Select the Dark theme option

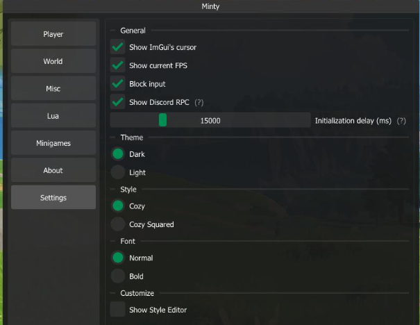118,154
